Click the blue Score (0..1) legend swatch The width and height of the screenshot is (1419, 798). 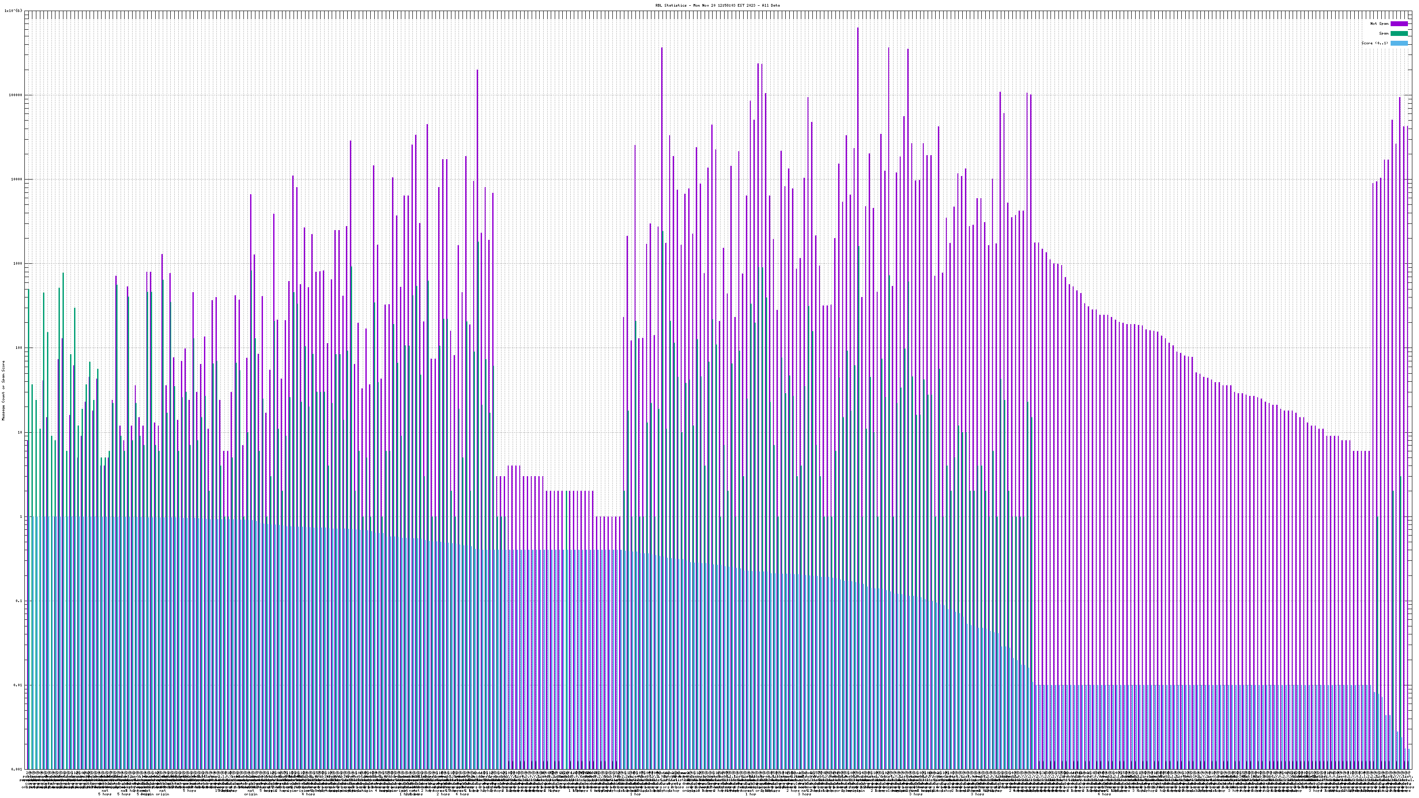tap(1399, 43)
